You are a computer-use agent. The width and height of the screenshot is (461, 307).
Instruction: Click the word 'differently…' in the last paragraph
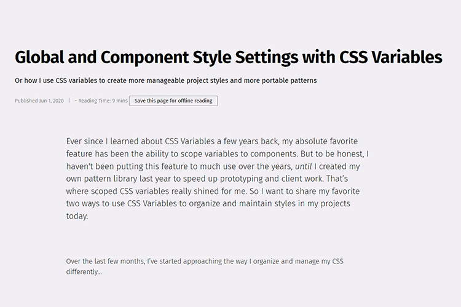pos(84,271)
